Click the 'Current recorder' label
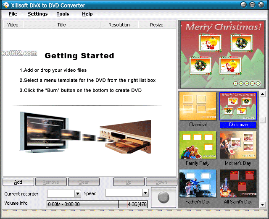Screen dimensions: 269x219 coord(21,194)
